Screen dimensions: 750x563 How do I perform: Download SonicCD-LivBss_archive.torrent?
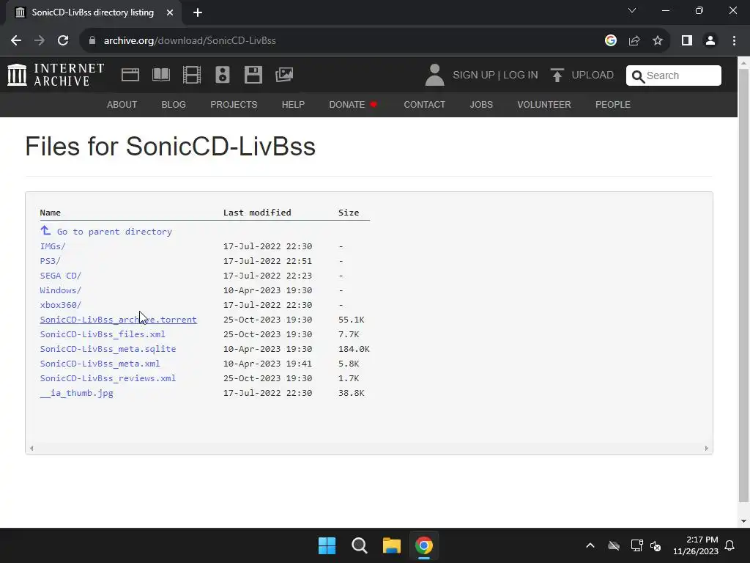point(118,320)
